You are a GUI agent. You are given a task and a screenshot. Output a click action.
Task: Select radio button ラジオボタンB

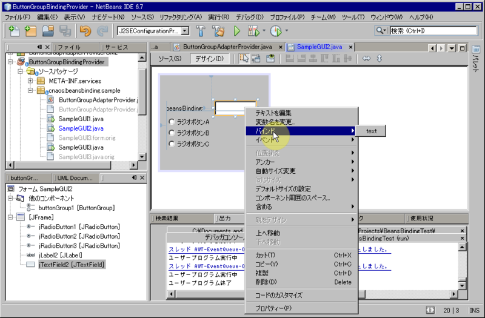[x=172, y=133]
